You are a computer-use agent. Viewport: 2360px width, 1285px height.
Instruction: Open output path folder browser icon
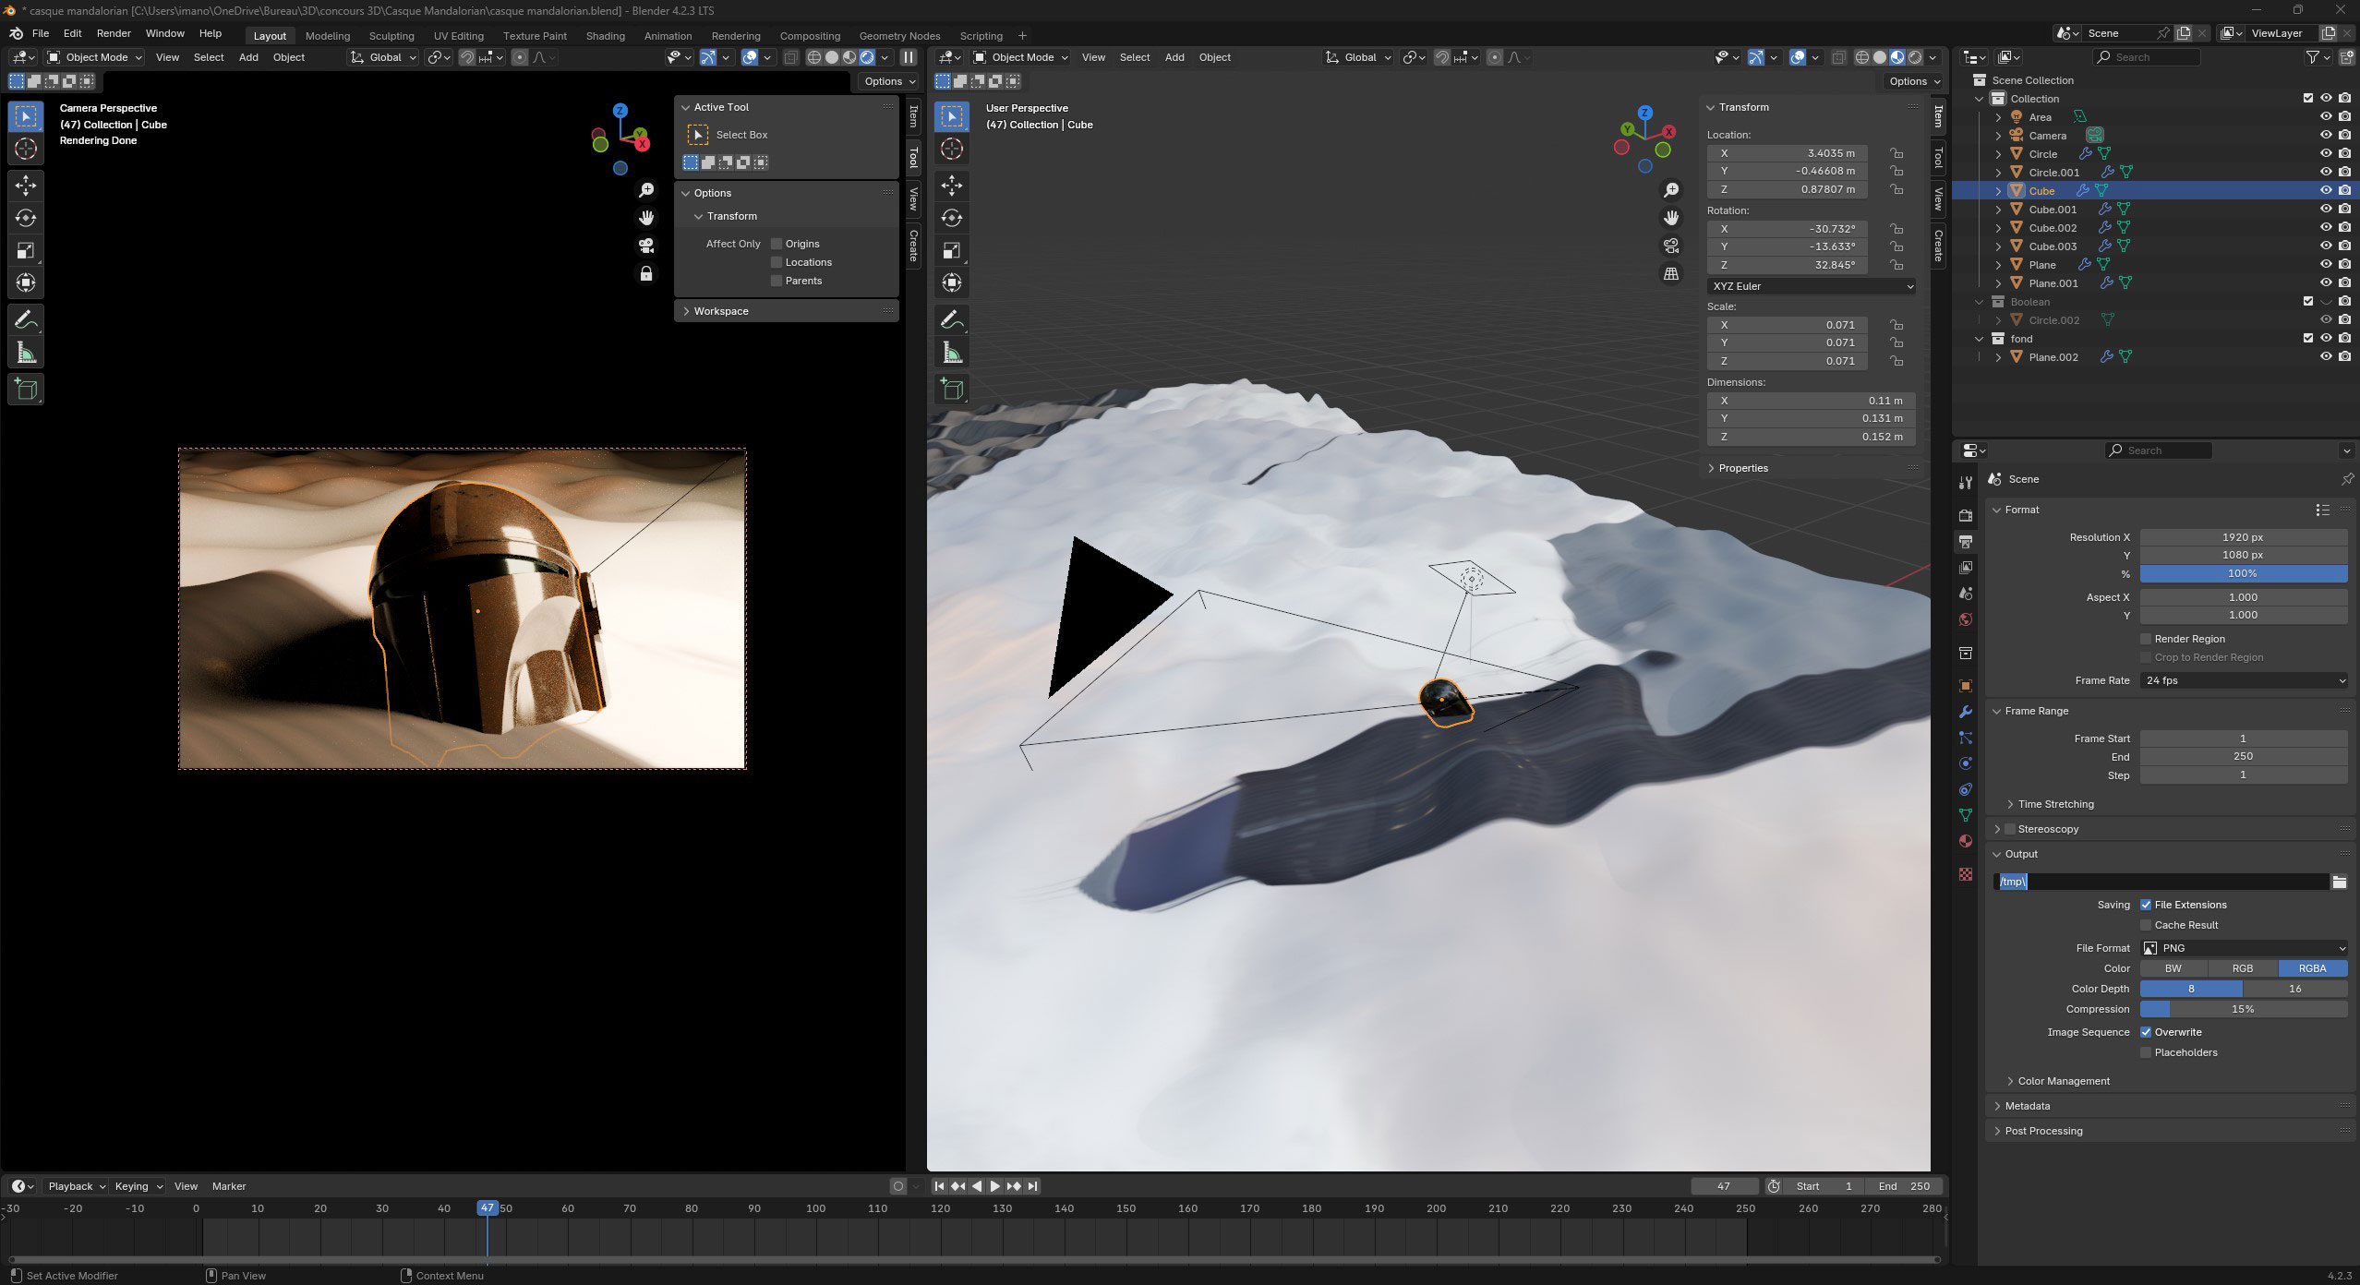tap(2339, 882)
